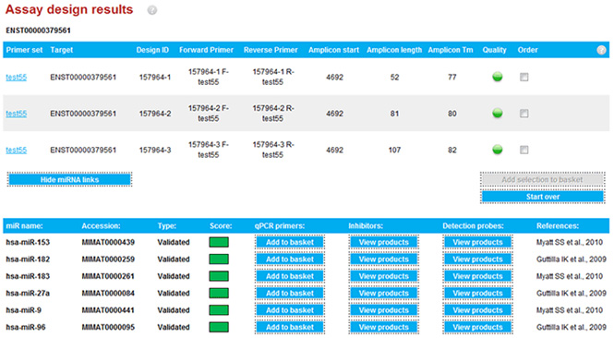Add hsa-miR-9 qPCR primers to basket
Screen dimensions: 614x338
coord(290,310)
